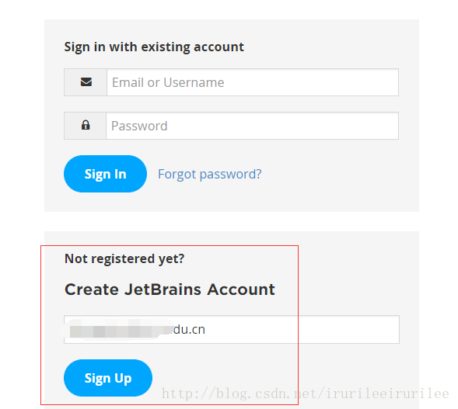
Task: Click the blurred part of the email address
Action: click(x=120, y=330)
